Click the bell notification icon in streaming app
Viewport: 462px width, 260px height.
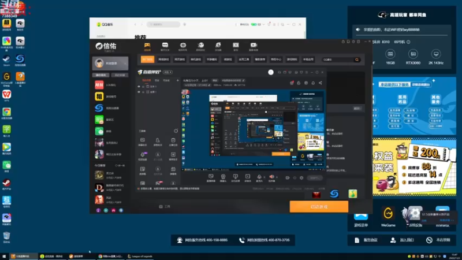pos(313,83)
